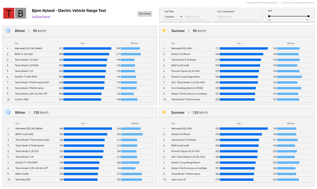The height and width of the screenshot is (189, 317).
Task: Click 164 Wh/km bar for Model S Long Range Raven
Action: [x=290, y=77]
